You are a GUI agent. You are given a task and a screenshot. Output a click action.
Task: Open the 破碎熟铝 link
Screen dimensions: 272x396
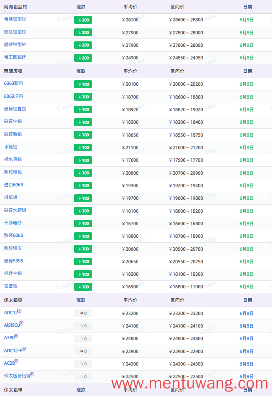coord(13,135)
